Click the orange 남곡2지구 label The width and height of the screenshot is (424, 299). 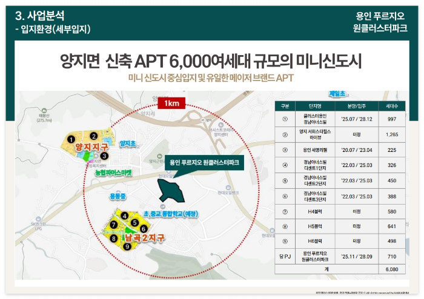tap(144, 238)
